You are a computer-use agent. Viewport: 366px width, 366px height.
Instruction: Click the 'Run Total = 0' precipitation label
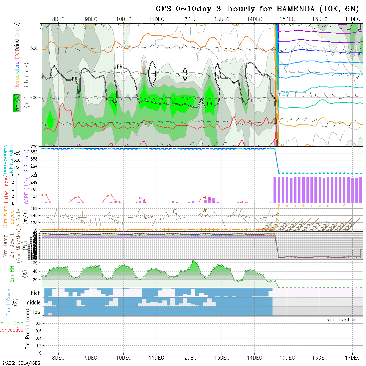pos(344,319)
